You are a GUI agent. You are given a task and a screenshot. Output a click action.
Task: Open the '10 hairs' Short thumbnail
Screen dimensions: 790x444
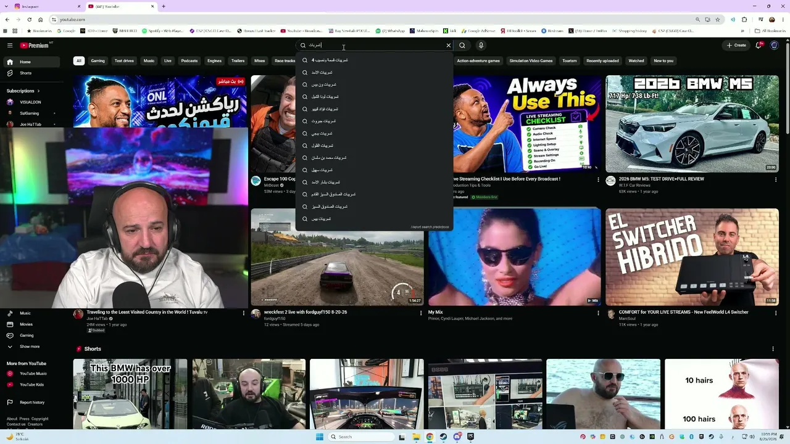pyautogui.click(x=721, y=394)
